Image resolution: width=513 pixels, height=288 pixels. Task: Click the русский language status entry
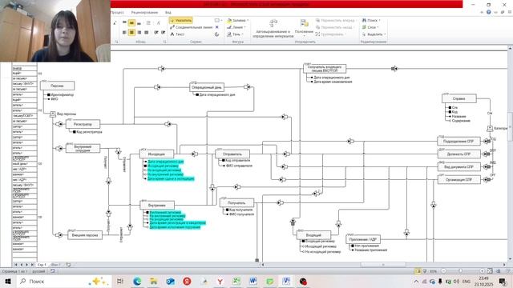[38, 271]
